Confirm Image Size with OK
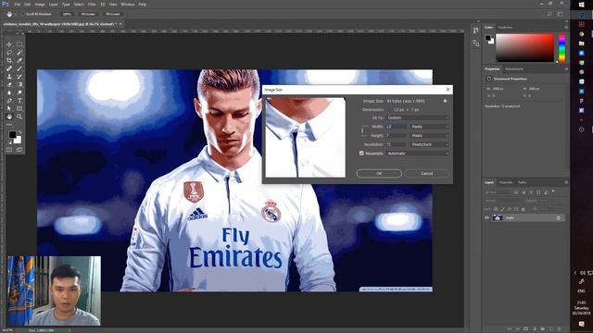The height and width of the screenshot is (333, 593). click(379, 173)
